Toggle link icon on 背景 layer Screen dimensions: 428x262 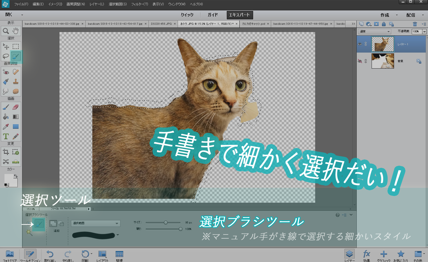coord(366,61)
